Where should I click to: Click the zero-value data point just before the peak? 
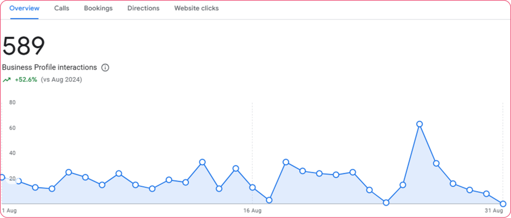386,203
